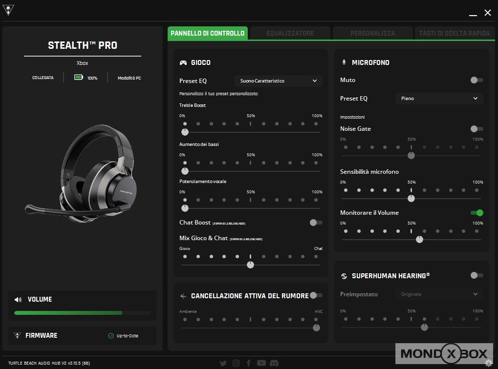Open the Preimpostato dropdown
This screenshot has height=369, width=498.
pos(439,294)
